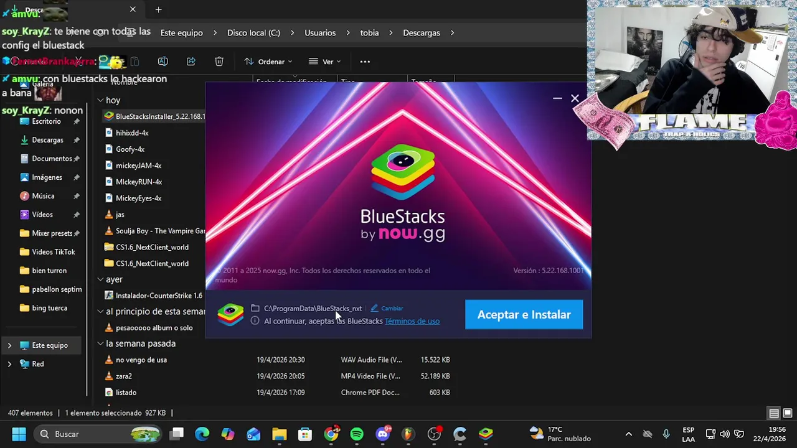Collapse the la semana pasada group
Image resolution: width=797 pixels, height=448 pixels.
[x=100, y=343]
